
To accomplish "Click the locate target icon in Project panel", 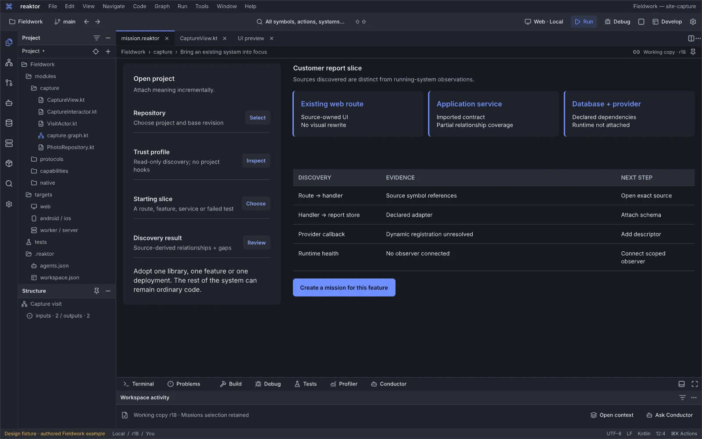I will (x=96, y=51).
